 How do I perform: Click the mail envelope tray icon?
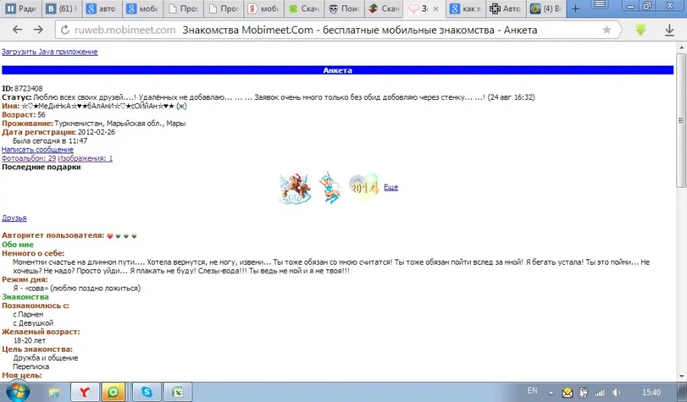pyautogui.click(x=567, y=393)
